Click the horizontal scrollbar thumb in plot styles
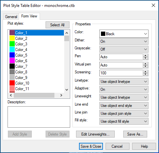Screen dimensions: 159x153 [x=34, y=95]
